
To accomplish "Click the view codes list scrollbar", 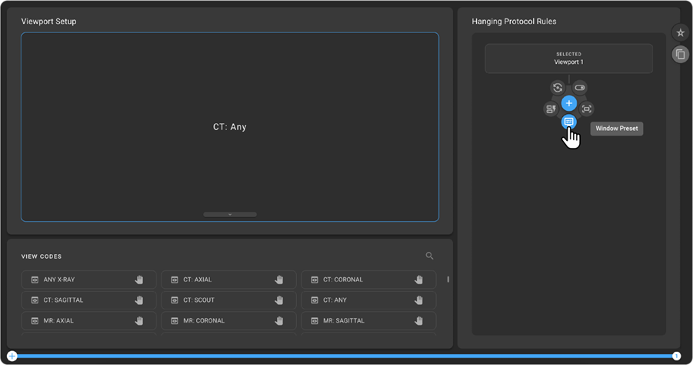I will tap(448, 280).
